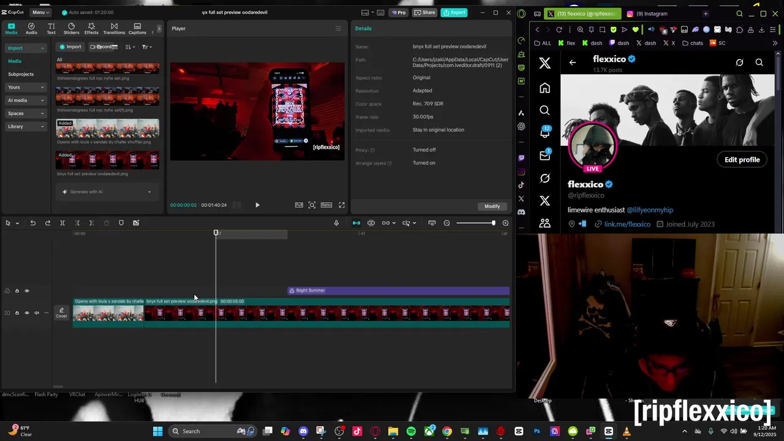The image size is (784, 441).
Task: Zoom out the timeline
Action: coord(447,223)
